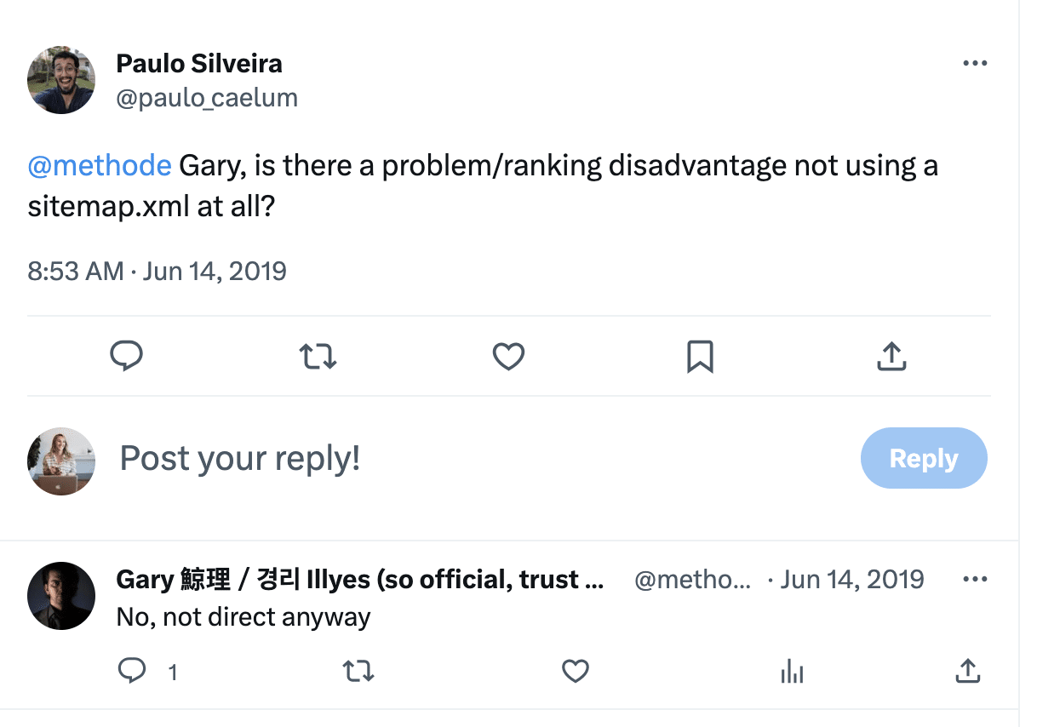Click the Paulo Silveira display name
The image size is (1037, 727).
point(199,63)
